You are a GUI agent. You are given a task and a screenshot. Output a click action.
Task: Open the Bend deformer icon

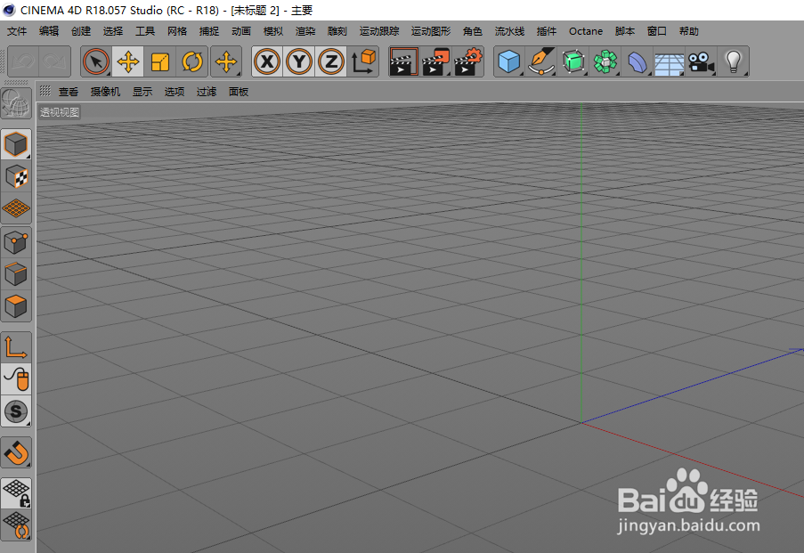tap(638, 62)
